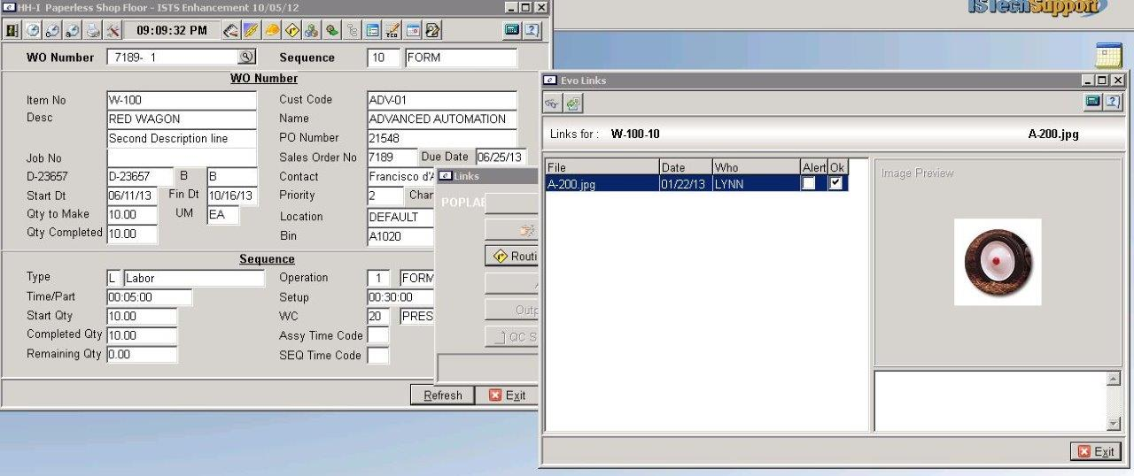Click the notes icon right of the time display
This screenshot has width=1134, height=476.
[x=231, y=30]
